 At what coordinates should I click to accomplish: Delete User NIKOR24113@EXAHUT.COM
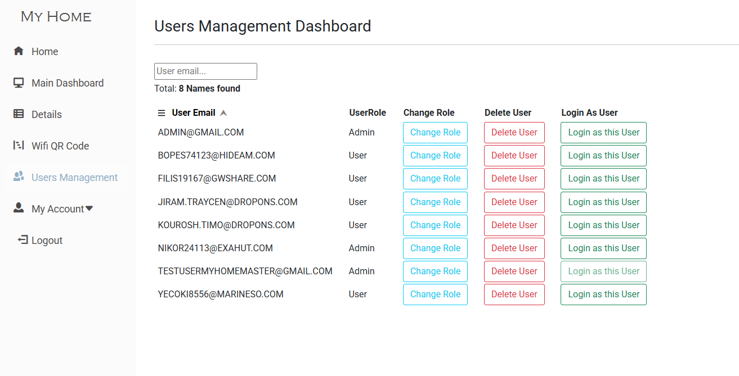(514, 248)
